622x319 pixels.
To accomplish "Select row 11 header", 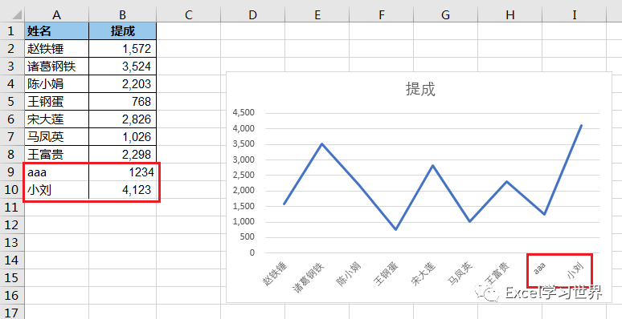I will pos(12,208).
